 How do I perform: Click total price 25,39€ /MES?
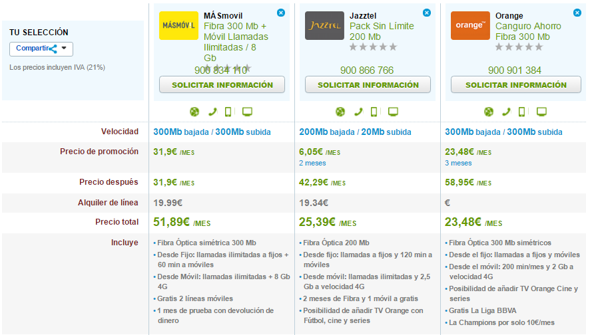328,222
